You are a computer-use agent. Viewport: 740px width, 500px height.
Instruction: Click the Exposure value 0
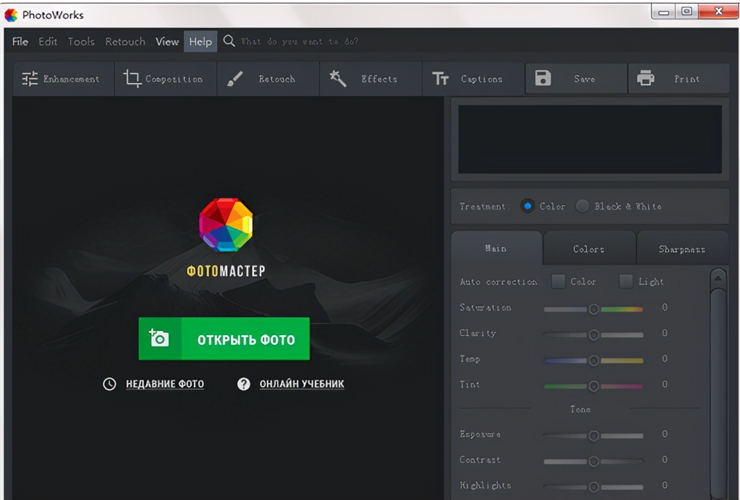665,434
